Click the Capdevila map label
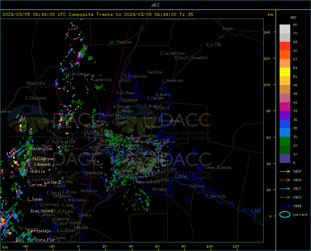311x251 pixels. [x=102, y=80]
